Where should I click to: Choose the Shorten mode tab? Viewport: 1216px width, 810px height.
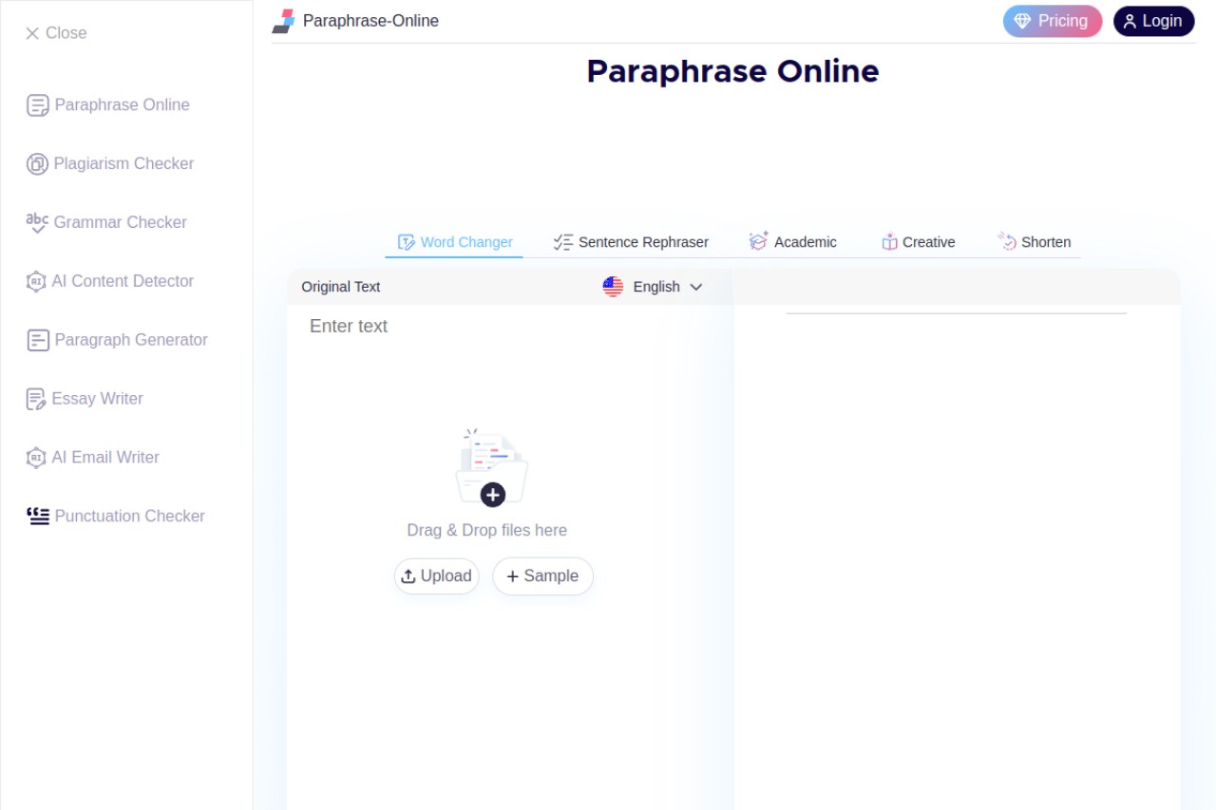pos(1034,242)
